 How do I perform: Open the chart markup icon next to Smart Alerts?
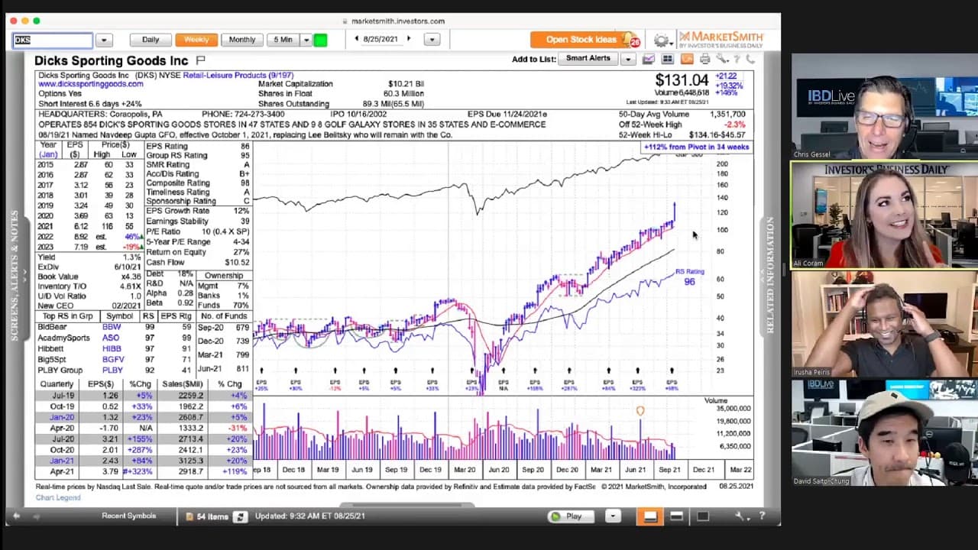(649, 59)
